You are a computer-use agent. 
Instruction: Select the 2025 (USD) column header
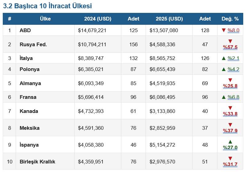tap(169, 19)
